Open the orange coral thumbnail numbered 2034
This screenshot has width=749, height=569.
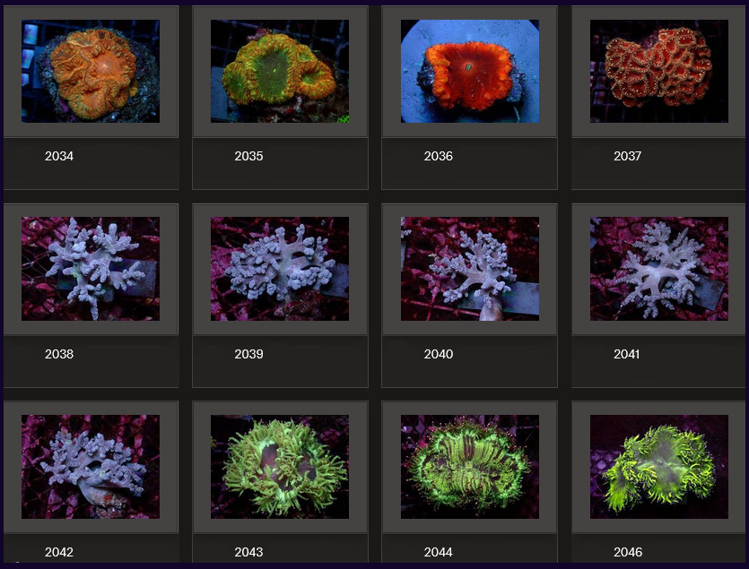click(91, 71)
